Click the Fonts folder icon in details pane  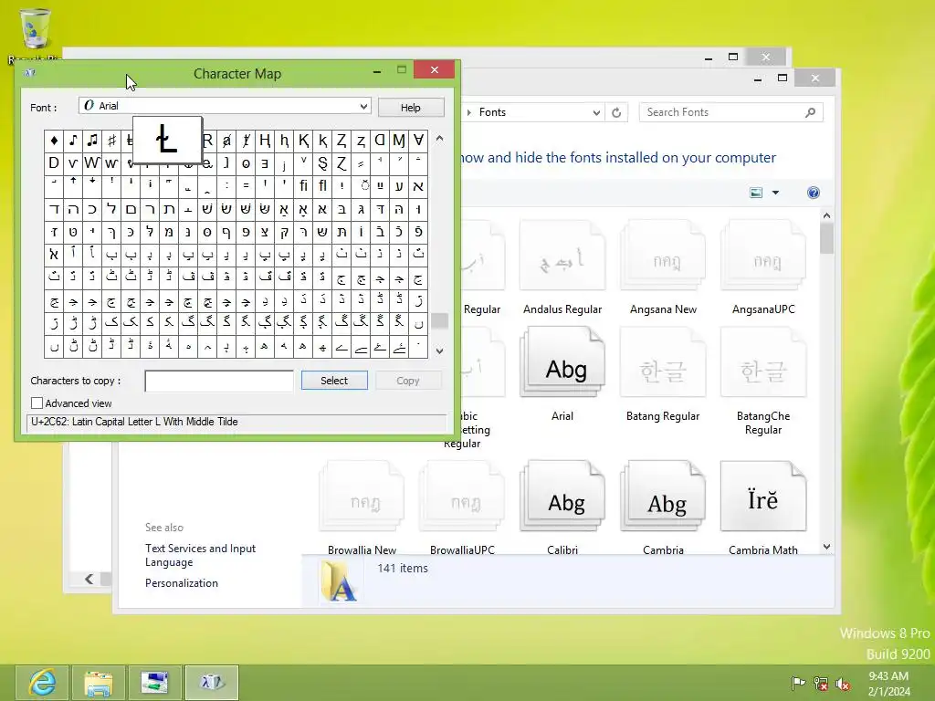pos(340,581)
